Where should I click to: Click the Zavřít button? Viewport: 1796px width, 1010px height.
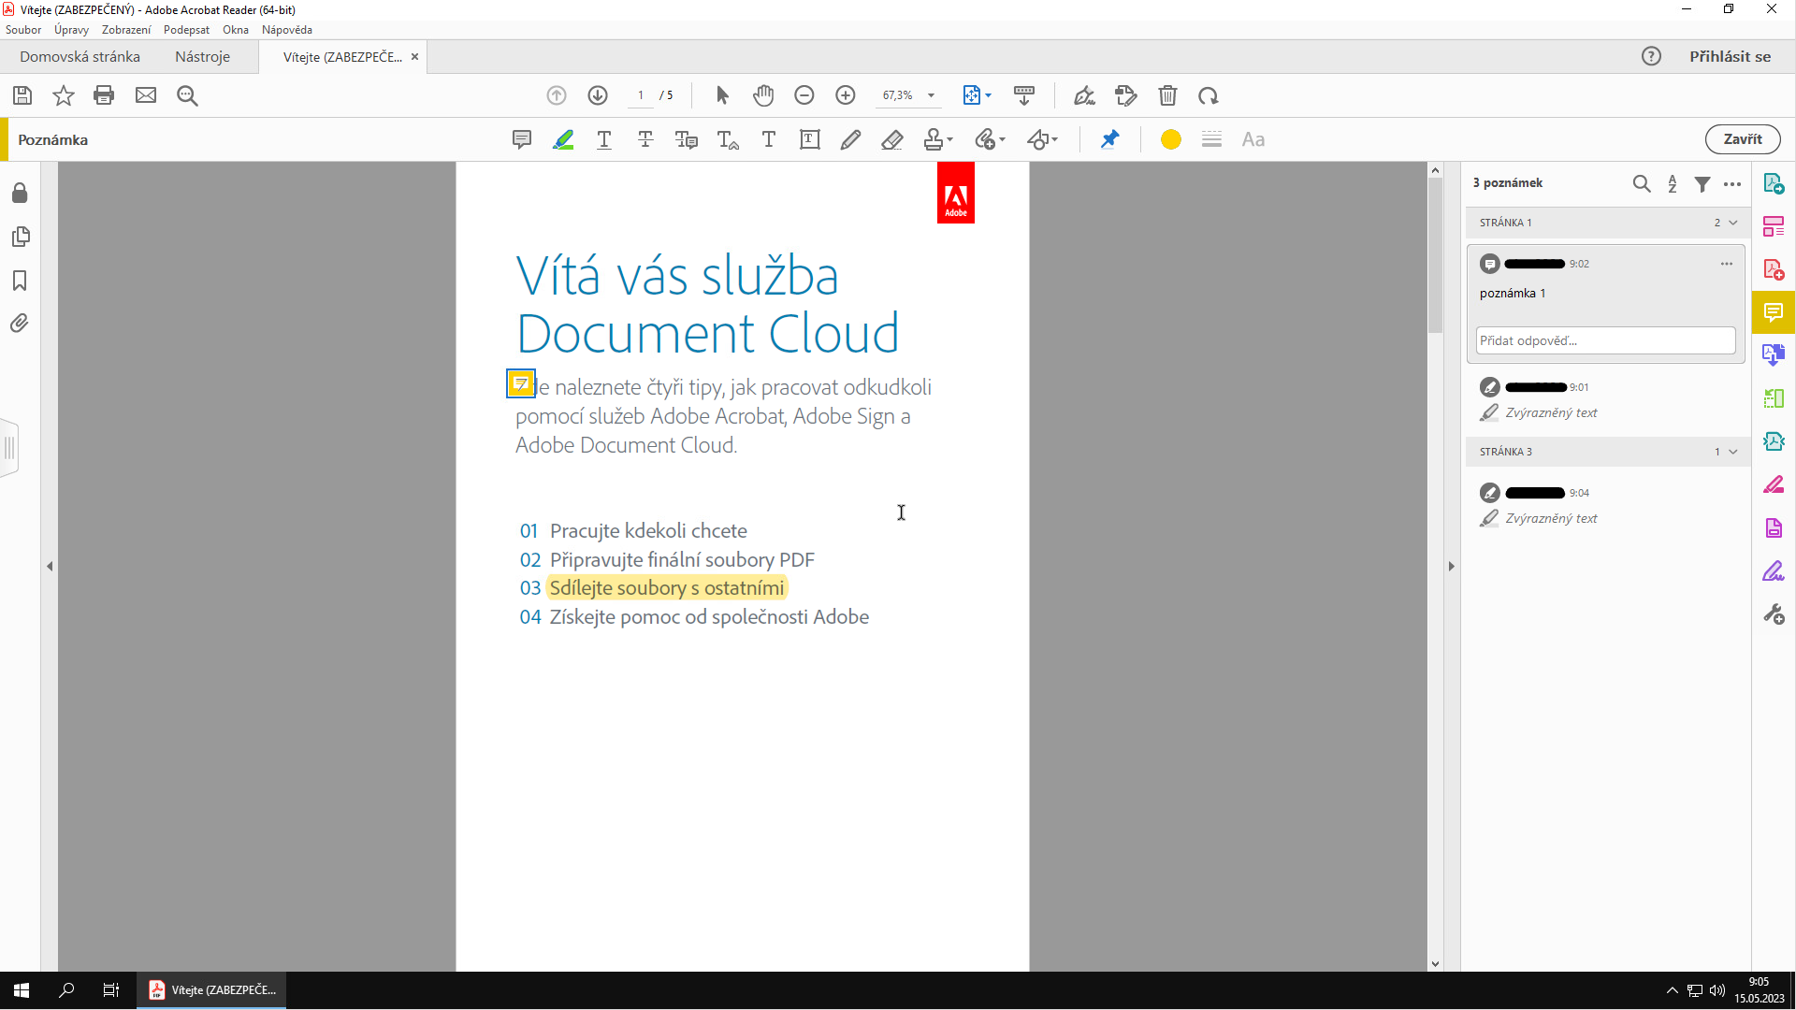[x=1742, y=139]
